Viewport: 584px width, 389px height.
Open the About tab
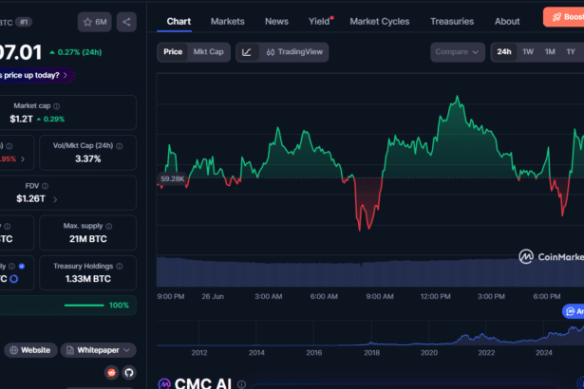(507, 22)
